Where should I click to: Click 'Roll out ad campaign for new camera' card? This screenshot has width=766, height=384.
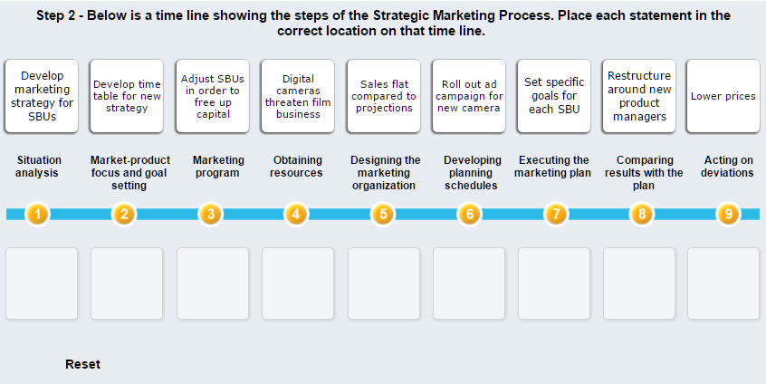pyautogui.click(x=468, y=96)
